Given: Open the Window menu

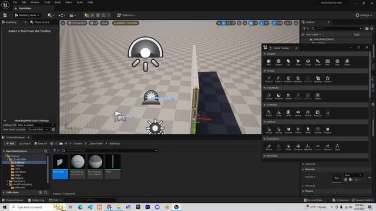Looking at the screenshot, I should coord(35,2).
